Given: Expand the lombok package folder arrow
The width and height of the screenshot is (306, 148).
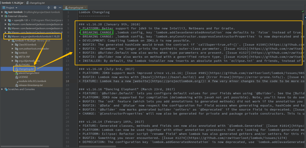Looking at the screenshot, I should [x=13, y=53].
